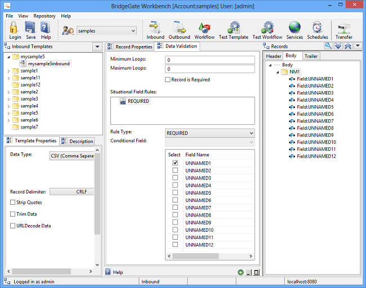Screen dimensions: 366x288
Task: Switch to the Trailer records tab
Action: (311, 56)
